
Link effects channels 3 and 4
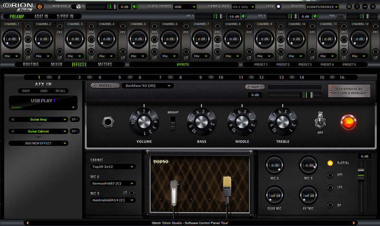coord(89,77)
